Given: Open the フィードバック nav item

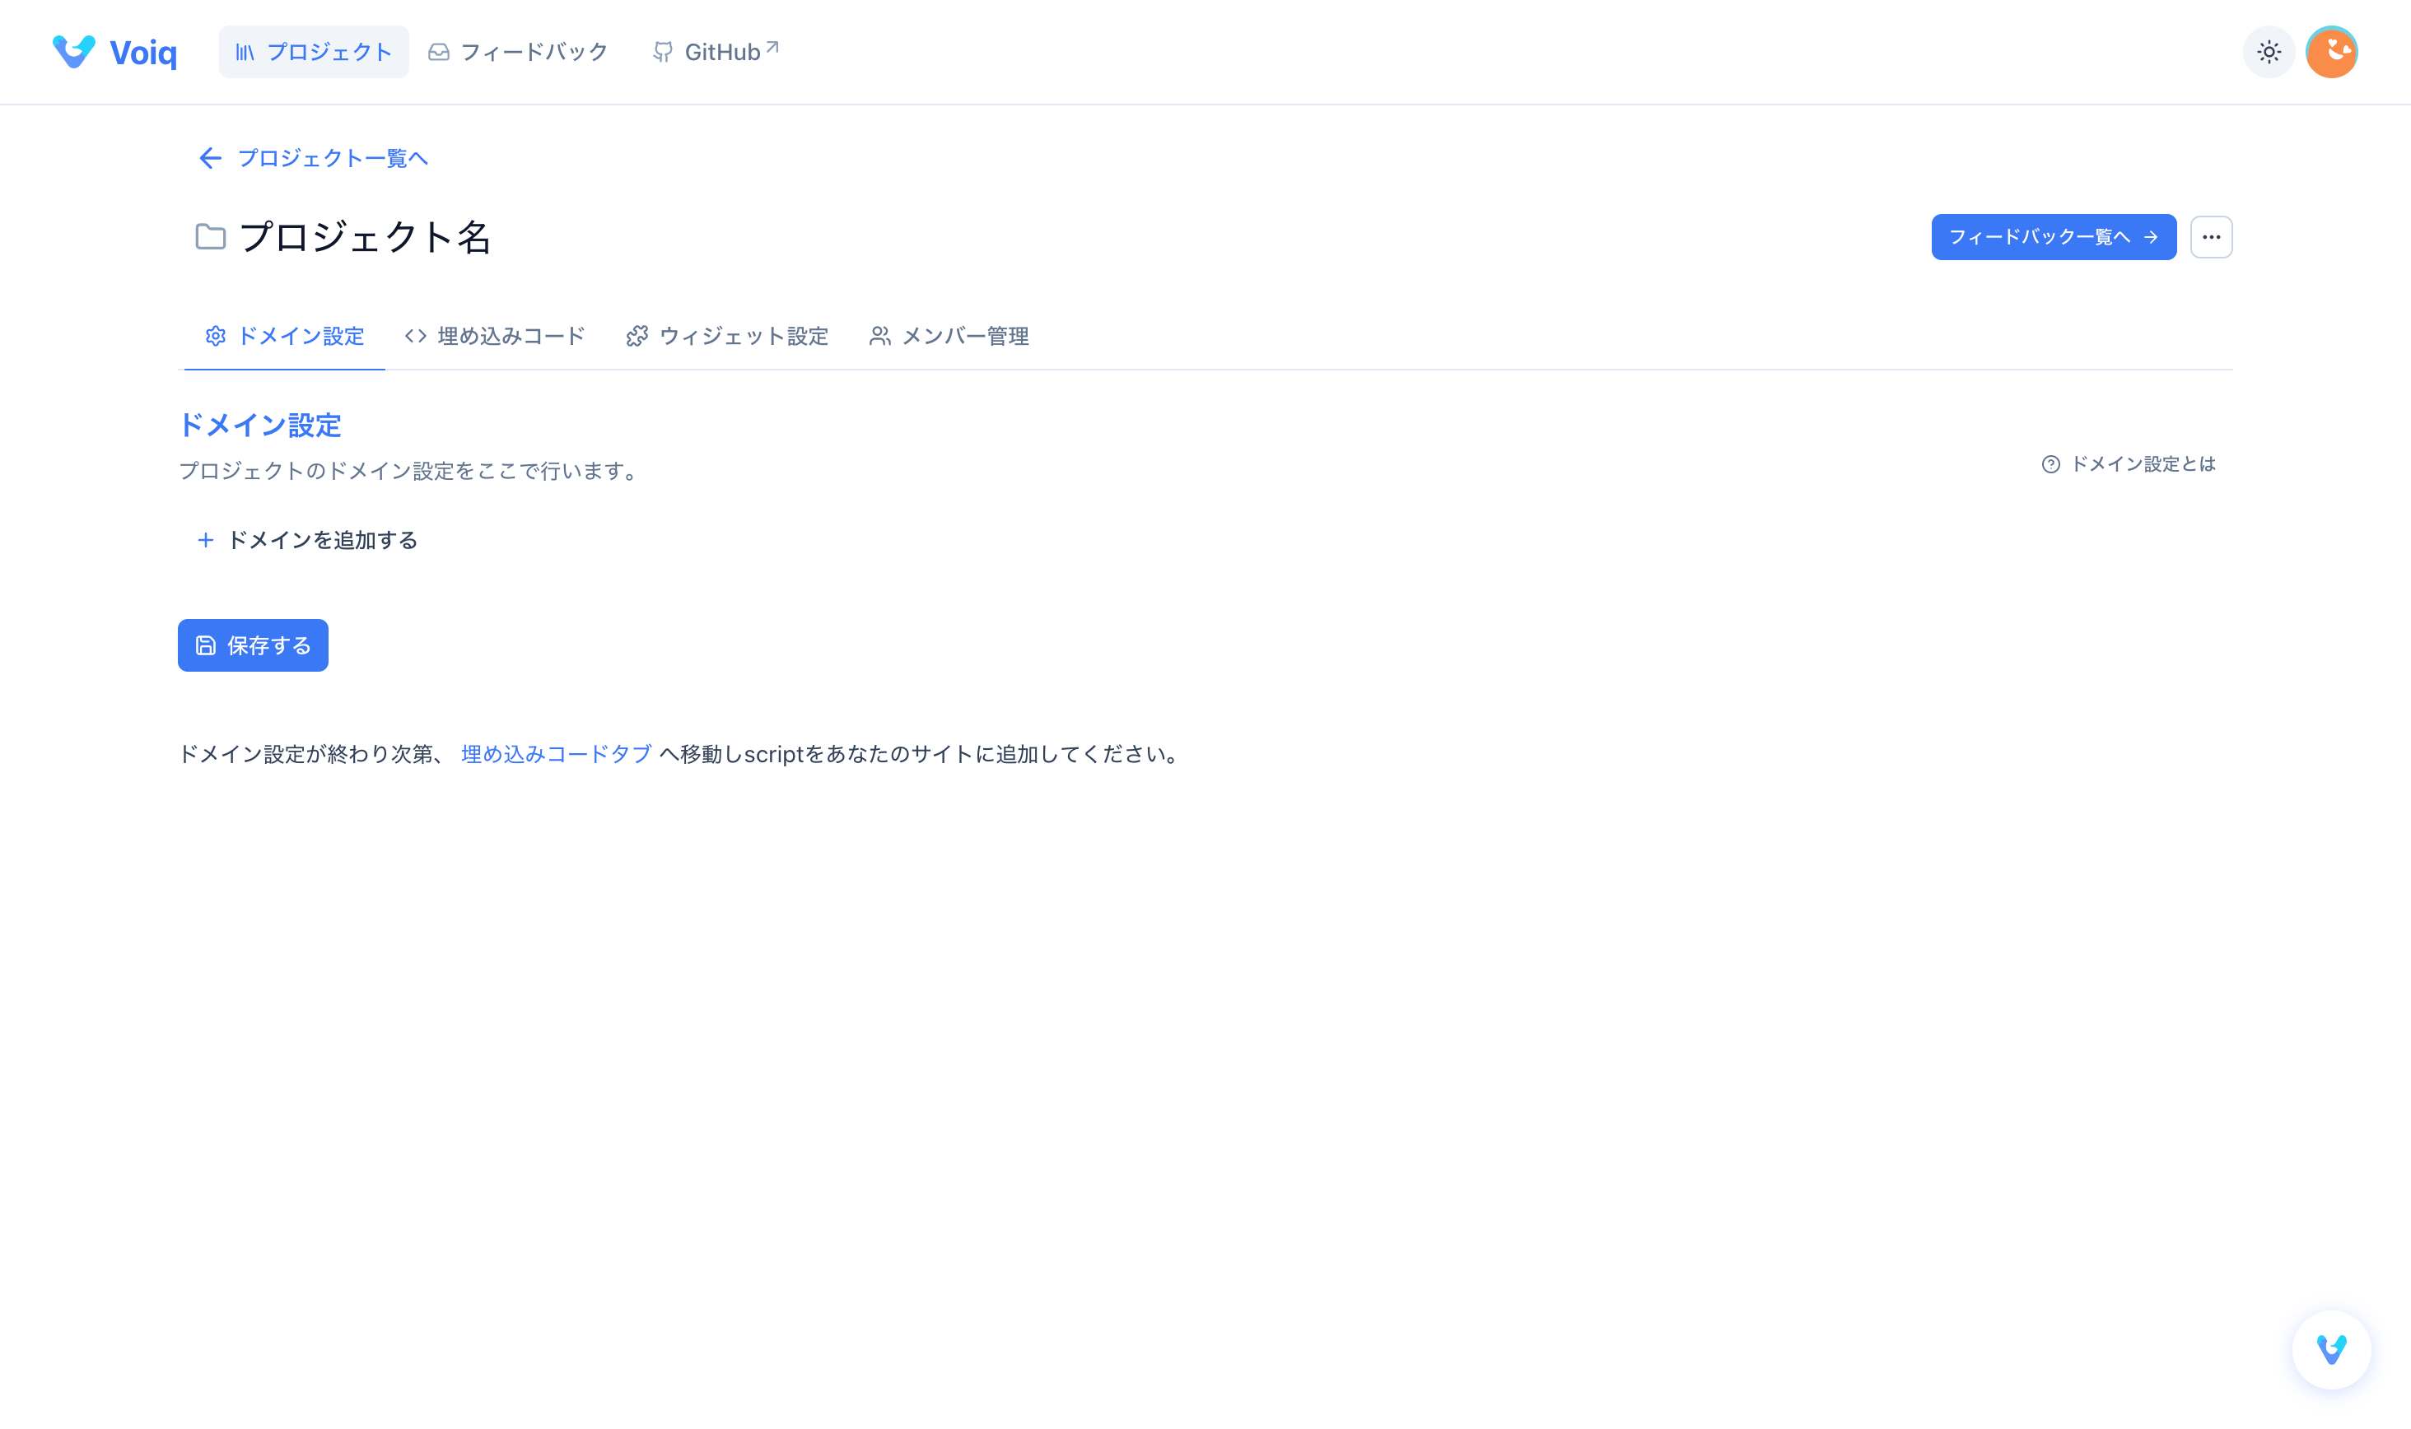Looking at the screenshot, I should tap(518, 52).
